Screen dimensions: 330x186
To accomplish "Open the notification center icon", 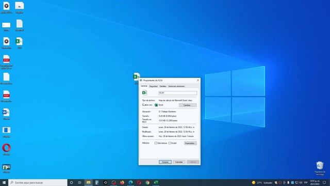I will [324, 182].
